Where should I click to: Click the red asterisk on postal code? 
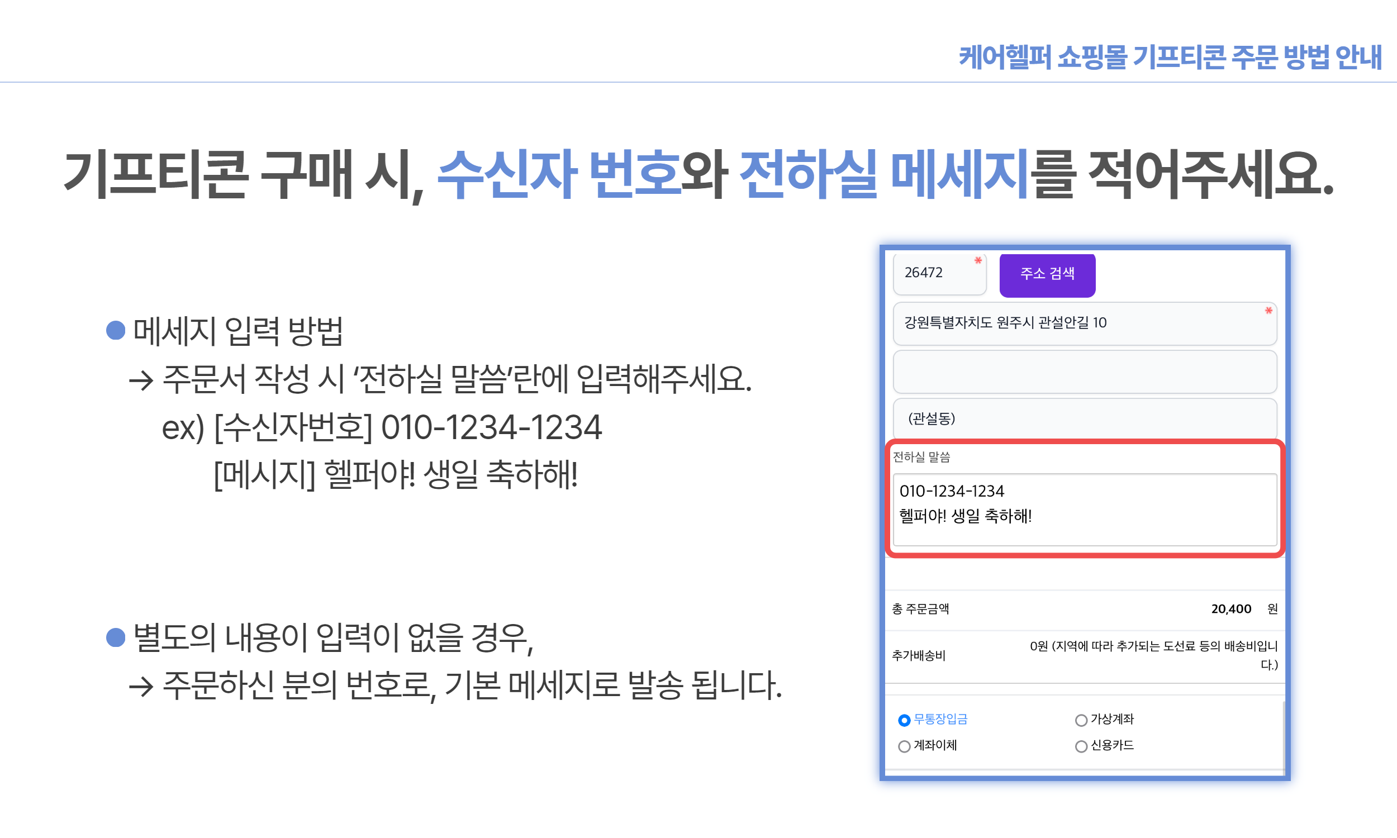(978, 260)
